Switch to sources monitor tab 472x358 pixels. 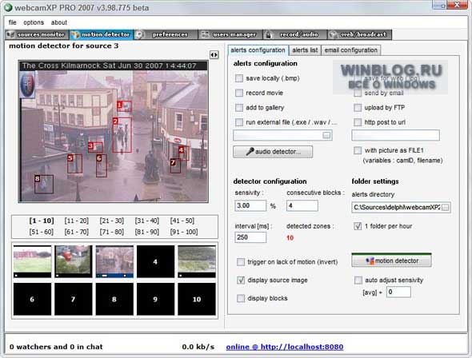38,34
